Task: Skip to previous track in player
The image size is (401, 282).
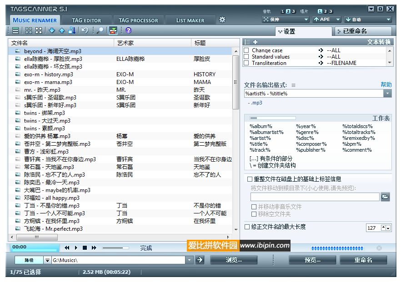Action: click(67, 248)
